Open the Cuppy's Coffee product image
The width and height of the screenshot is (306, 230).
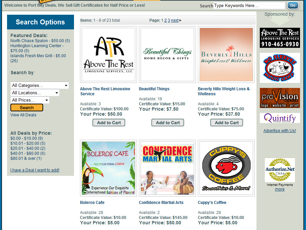[226, 168]
